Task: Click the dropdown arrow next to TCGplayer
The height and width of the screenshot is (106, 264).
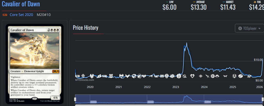Action: 259,28
